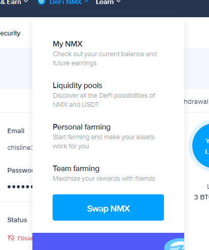The height and width of the screenshot is (250, 209).
Task: Click the NMX coin icon in navbar
Action: click(x=41, y=2)
